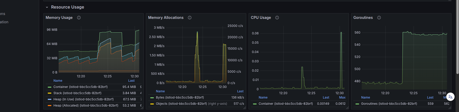
Task: Open info icon for CPU Usage panel
Action: point(277,18)
